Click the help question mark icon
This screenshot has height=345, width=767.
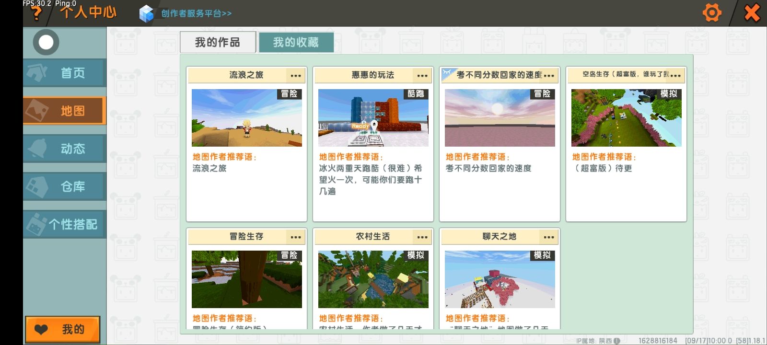point(36,13)
